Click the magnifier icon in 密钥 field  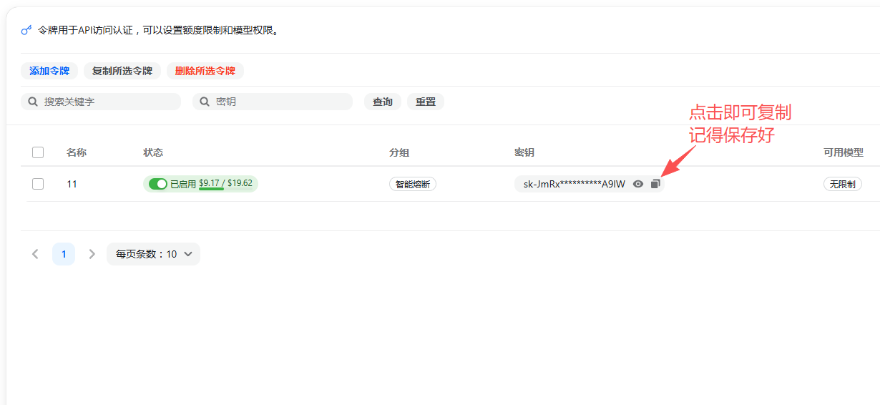pyautogui.click(x=205, y=102)
